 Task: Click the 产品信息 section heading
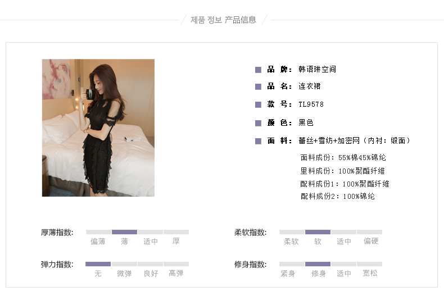(241, 20)
